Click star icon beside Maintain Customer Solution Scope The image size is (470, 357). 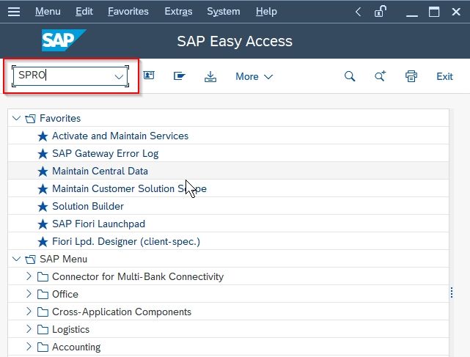click(x=43, y=189)
